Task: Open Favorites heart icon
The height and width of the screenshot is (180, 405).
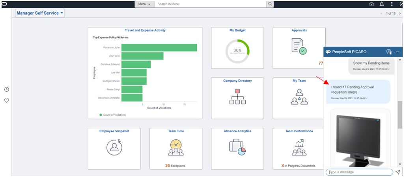Action: (x=7, y=100)
